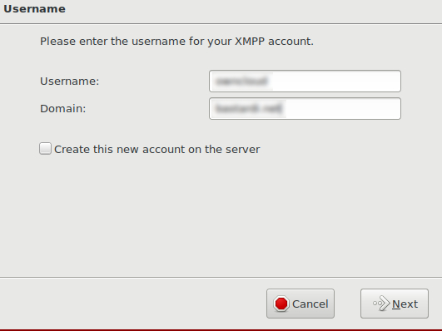
Task: Click the Username input field
Action: click(305, 82)
